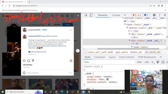Select aamu._ae3_._ae47._ae48 breadcrumb item

[x=101, y=52]
